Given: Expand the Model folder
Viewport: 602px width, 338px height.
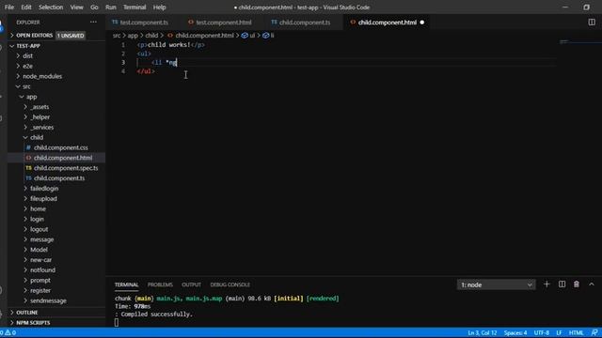Looking at the screenshot, I should (x=39, y=250).
